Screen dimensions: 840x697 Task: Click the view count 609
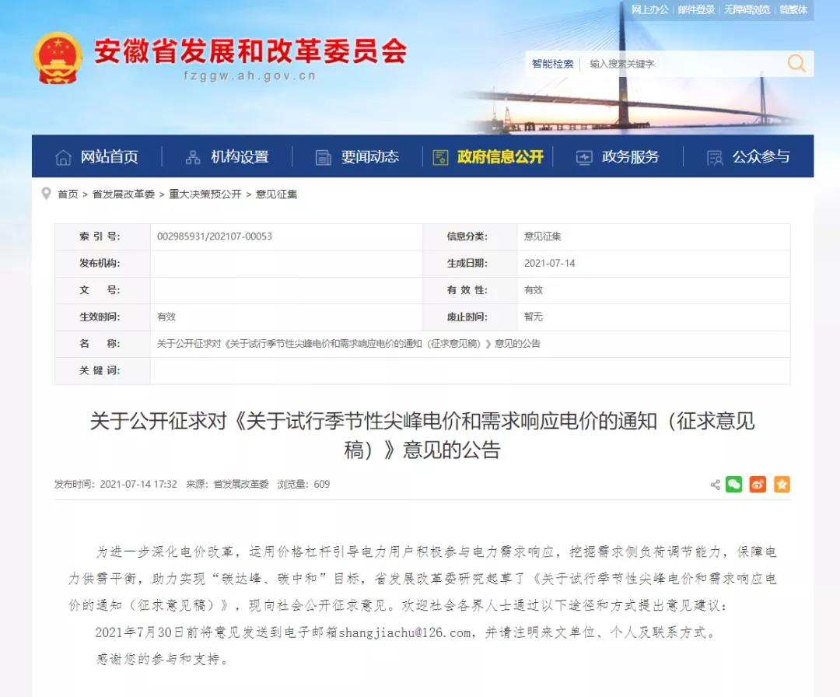pyautogui.click(x=321, y=485)
